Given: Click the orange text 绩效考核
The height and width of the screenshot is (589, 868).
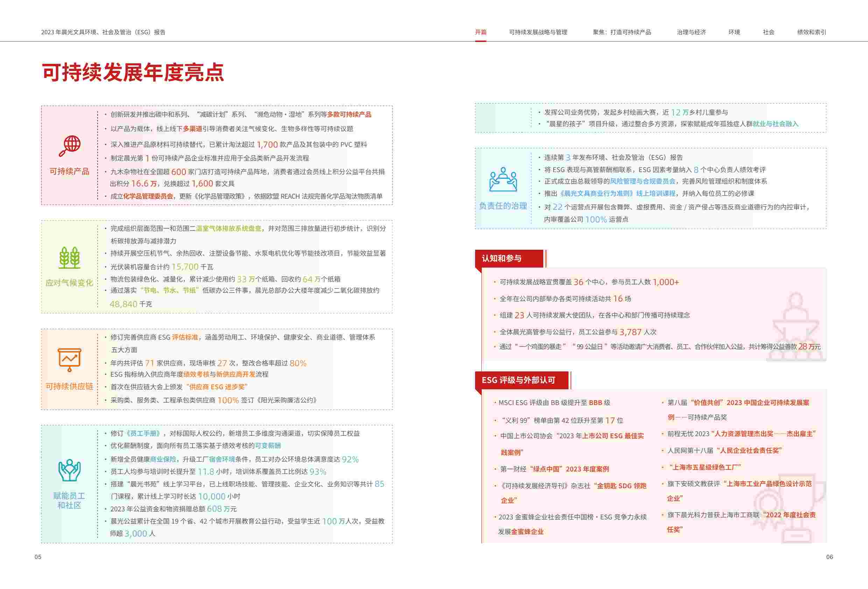Looking at the screenshot, I should (197, 374).
